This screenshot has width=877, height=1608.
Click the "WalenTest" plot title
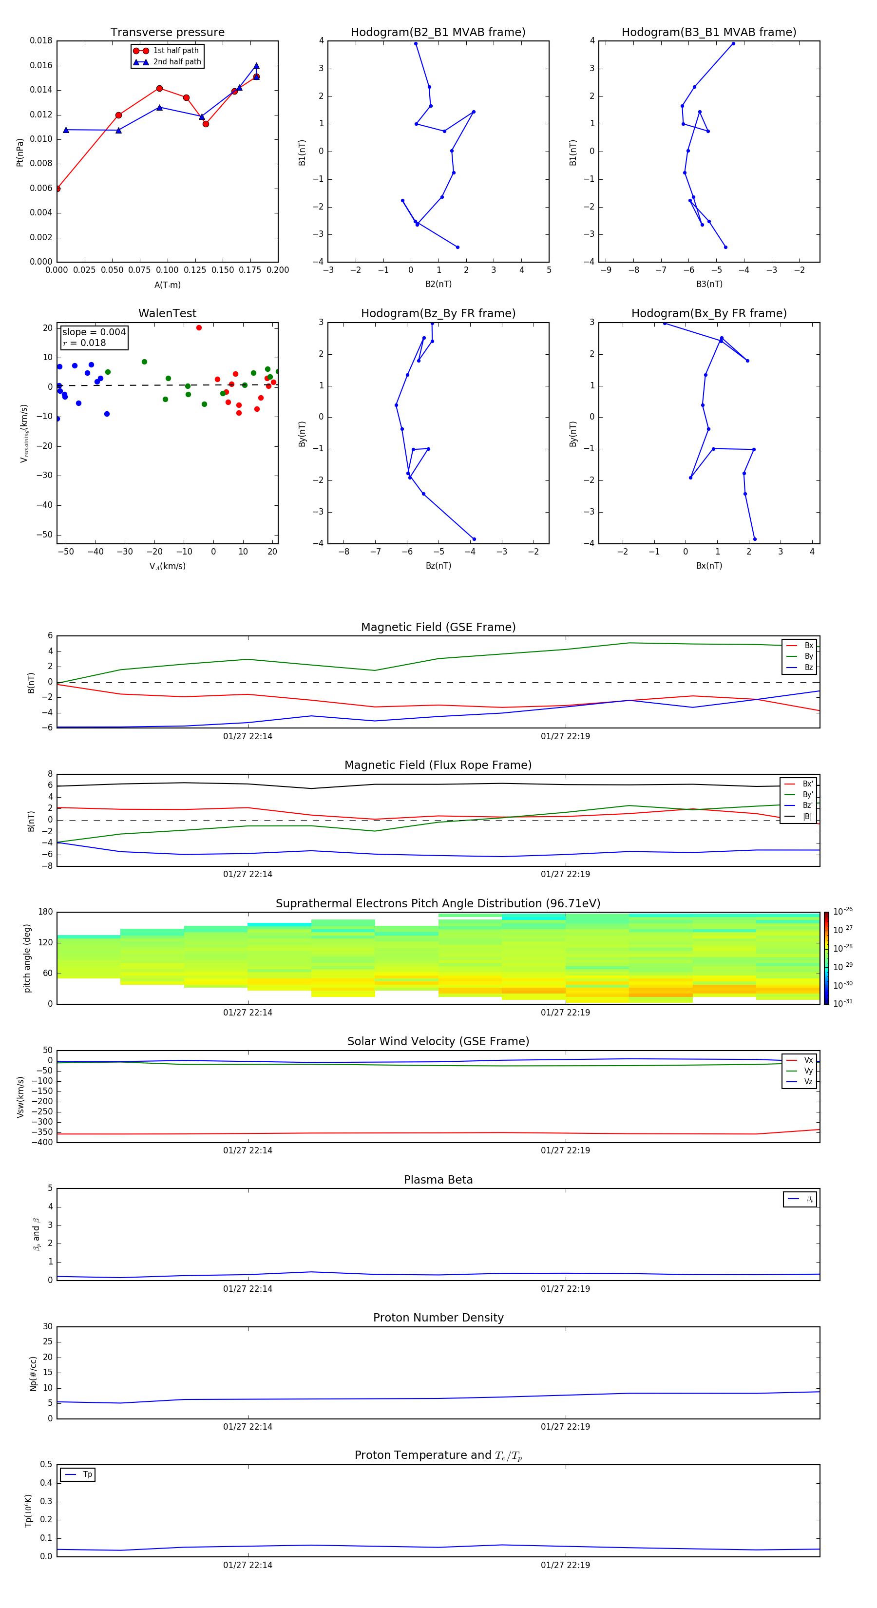click(x=167, y=313)
